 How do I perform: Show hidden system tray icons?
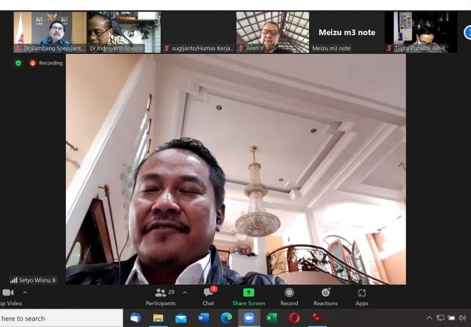[x=429, y=318]
